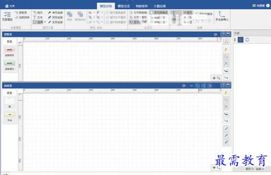Switch to 判断矩阵 tab
Screen dimensions: 271x175
tap(142, 6)
